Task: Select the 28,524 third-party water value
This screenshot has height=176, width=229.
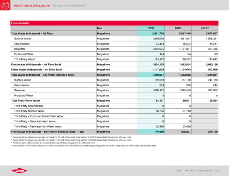Action: (213, 101)
